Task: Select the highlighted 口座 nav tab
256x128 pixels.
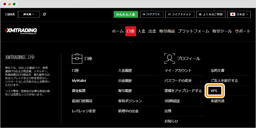Action: point(131,31)
